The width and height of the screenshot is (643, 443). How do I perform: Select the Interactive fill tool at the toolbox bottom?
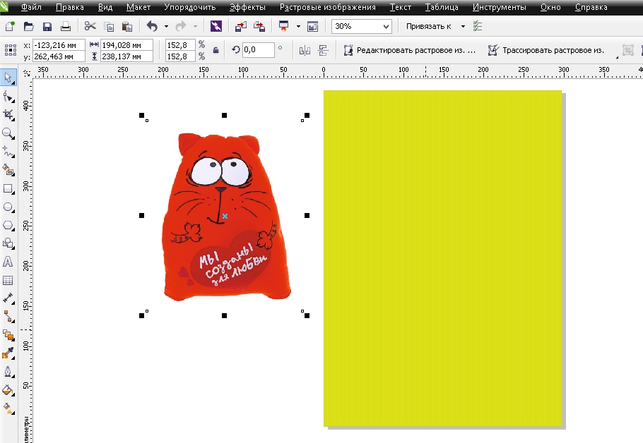(8, 408)
